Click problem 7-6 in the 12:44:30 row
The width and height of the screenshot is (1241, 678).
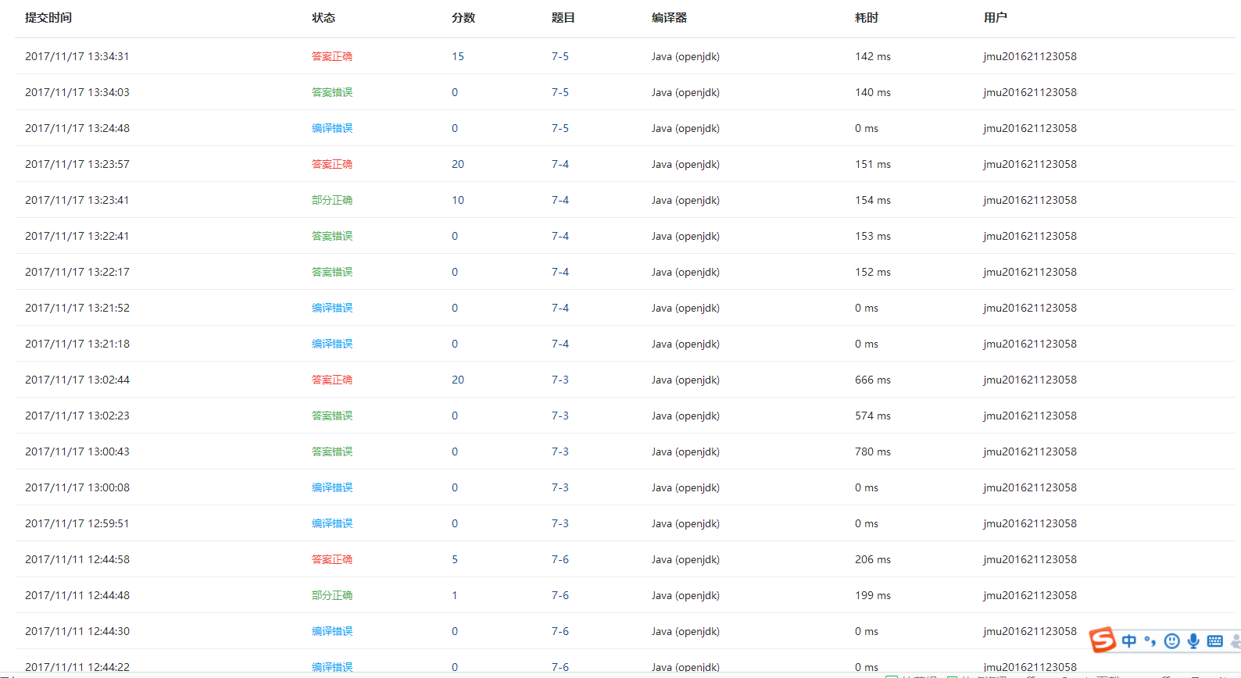(560, 631)
